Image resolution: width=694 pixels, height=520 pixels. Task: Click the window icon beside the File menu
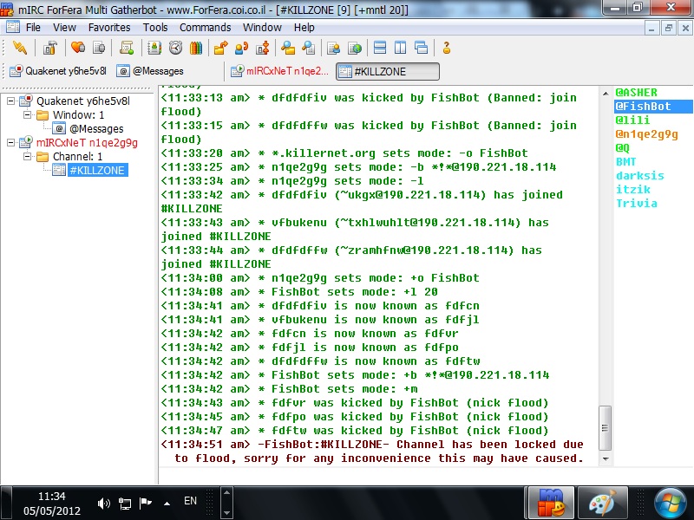pos(13,27)
